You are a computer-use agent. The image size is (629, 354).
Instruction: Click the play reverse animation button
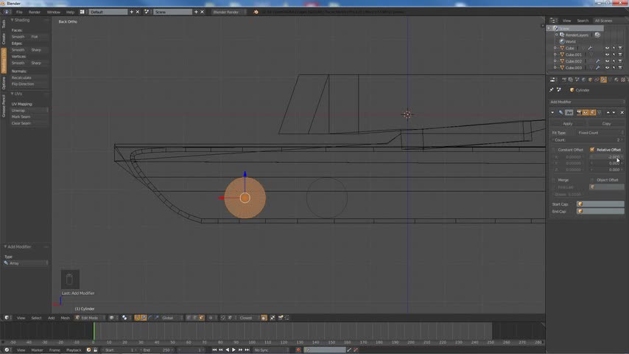(x=228, y=350)
